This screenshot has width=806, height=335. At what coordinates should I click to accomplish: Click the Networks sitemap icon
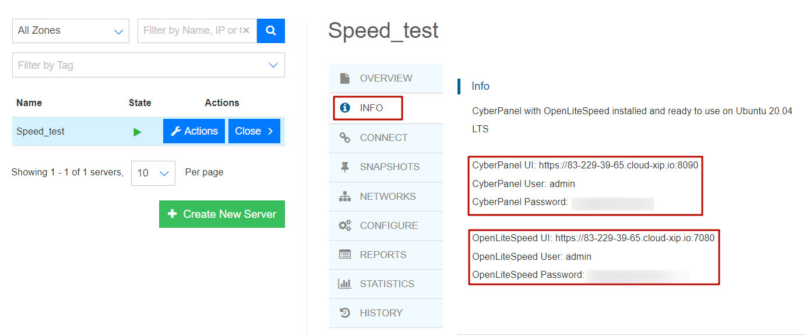[x=345, y=196]
